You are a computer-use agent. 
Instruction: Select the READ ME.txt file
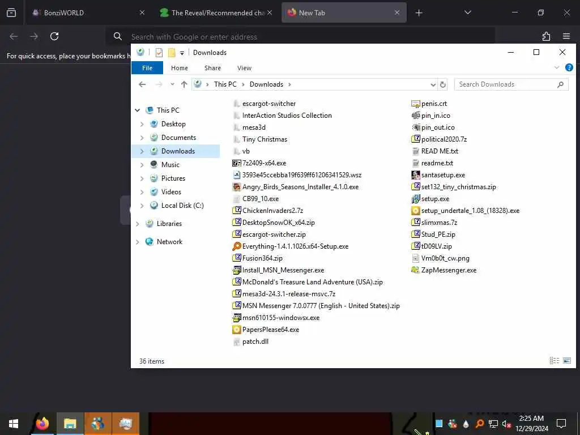point(435,151)
